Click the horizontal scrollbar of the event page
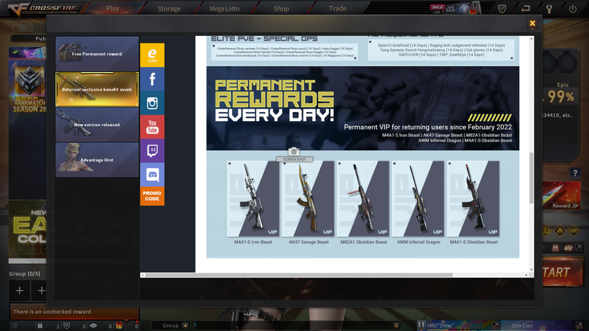 click(299, 275)
